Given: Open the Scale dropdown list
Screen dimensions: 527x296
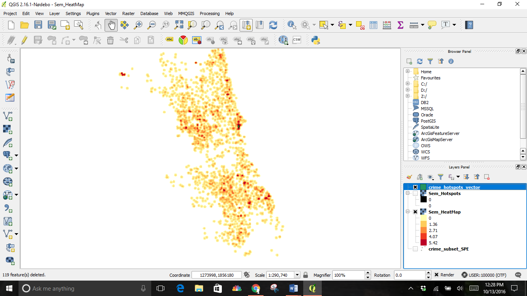Looking at the screenshot, I should [x=297, y=275].
